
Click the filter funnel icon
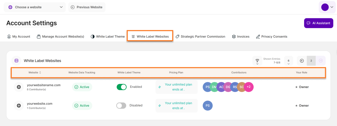(x=257, y=61)
